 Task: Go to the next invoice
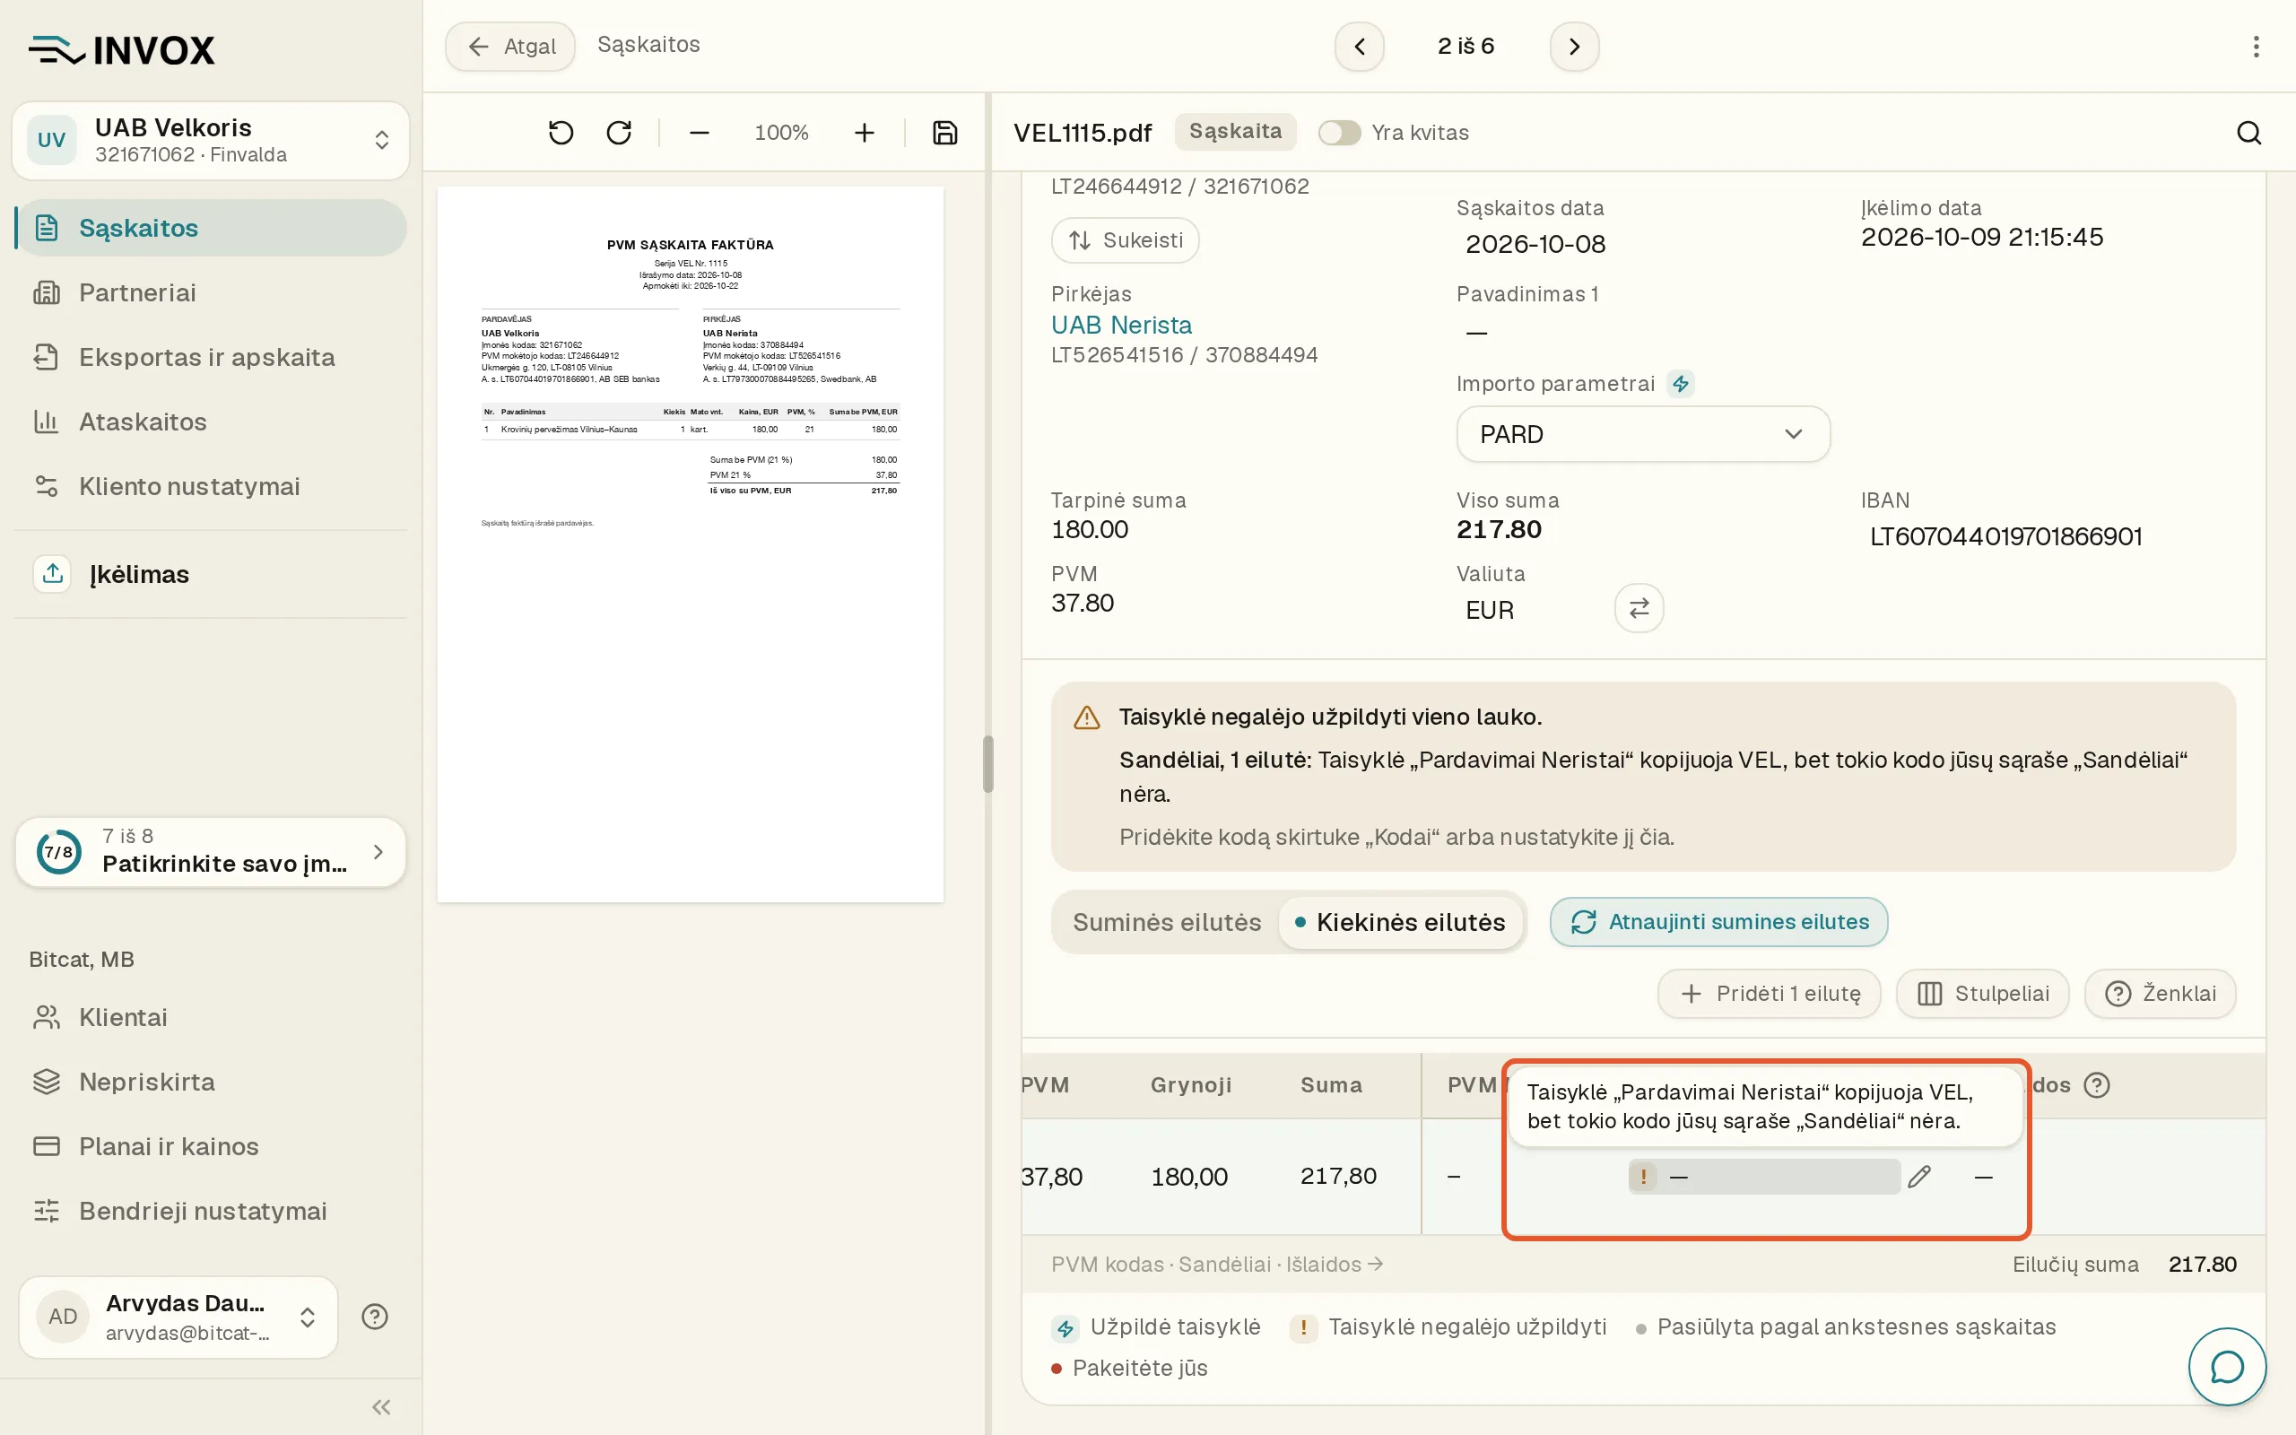[x=1574, y=47]
